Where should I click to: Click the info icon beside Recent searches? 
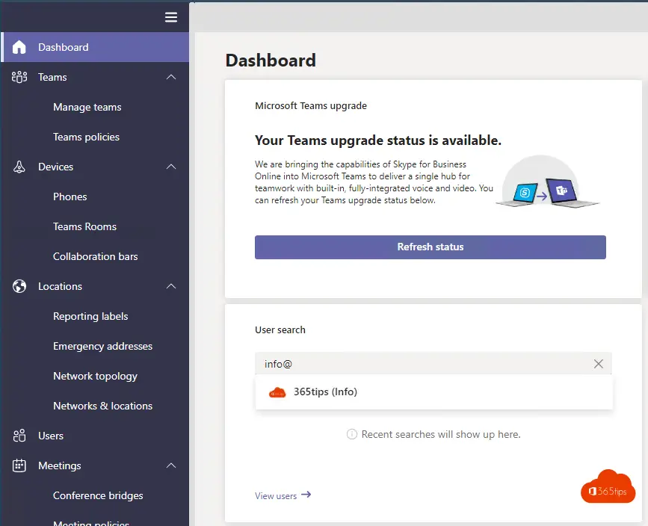click(x=352, y=434)
